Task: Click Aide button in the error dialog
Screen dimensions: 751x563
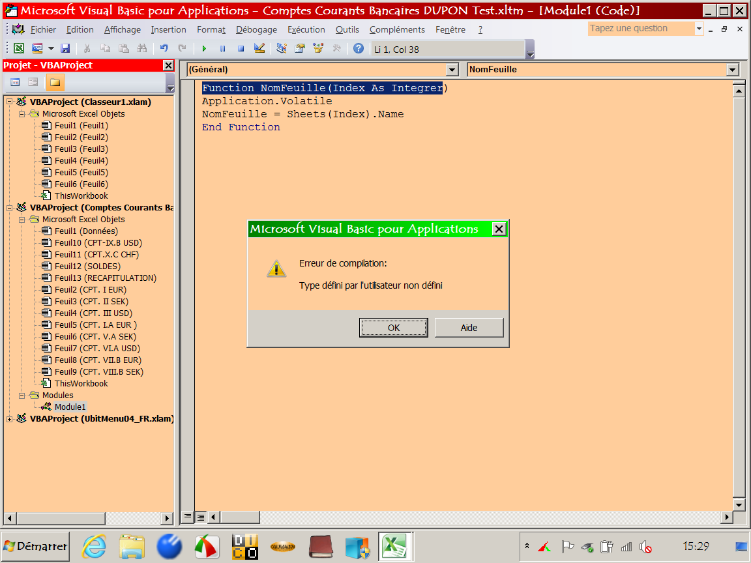Action: pyautogui.click(x=469, y=328)
